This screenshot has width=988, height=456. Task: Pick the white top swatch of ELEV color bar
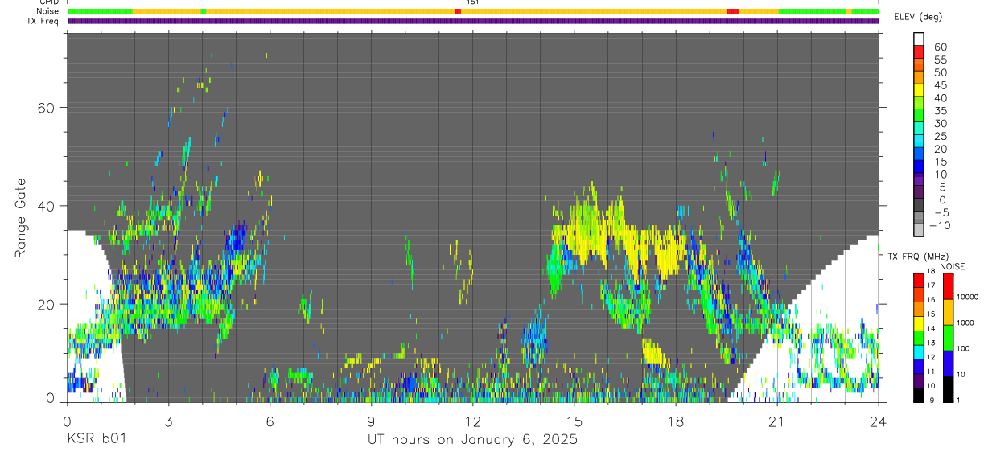(919, 39)
